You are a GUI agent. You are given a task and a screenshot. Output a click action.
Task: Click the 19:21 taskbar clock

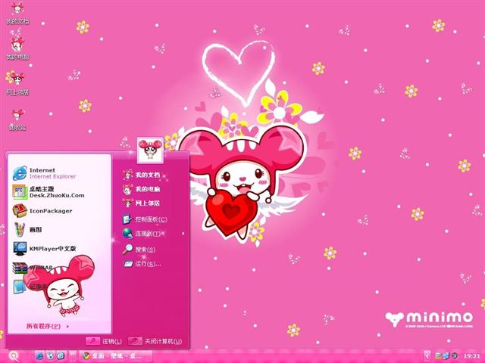471,356
